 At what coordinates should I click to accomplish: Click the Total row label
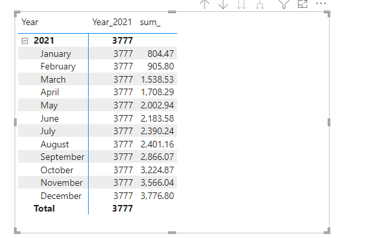(x=44, y=208)
